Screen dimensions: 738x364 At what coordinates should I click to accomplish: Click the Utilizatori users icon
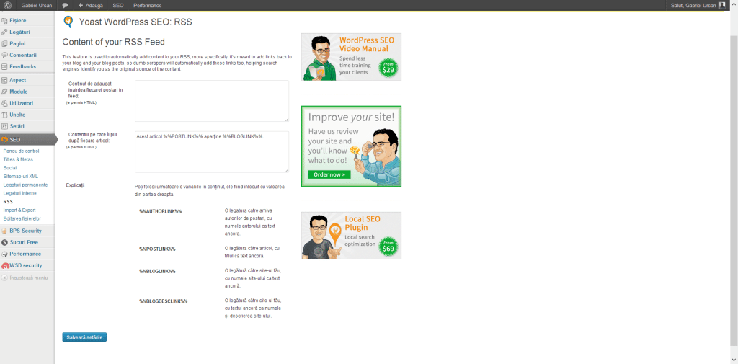click(x=4, y=103)
